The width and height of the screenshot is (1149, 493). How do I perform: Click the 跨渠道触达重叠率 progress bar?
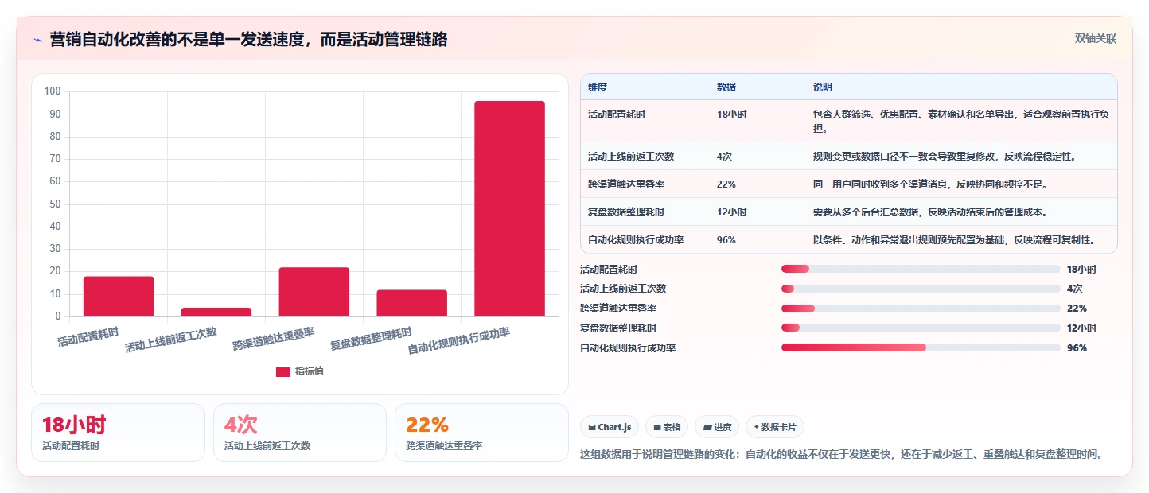(921, 309)
